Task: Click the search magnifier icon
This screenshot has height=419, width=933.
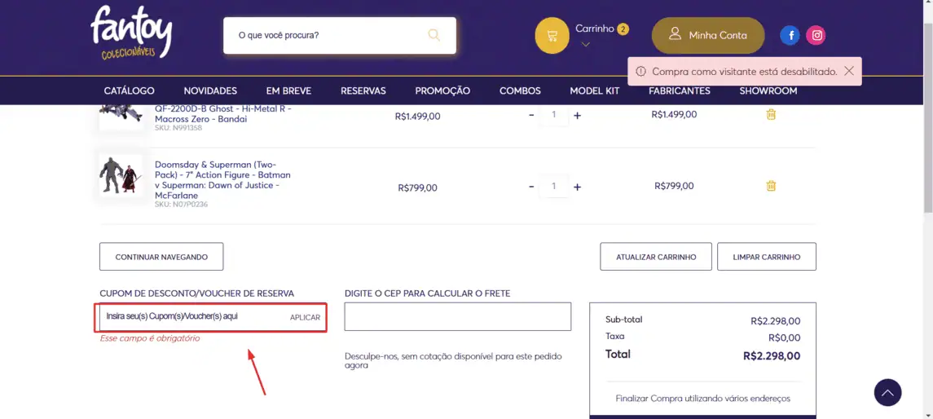Action: pyautogui.click(x=434, y=35)
